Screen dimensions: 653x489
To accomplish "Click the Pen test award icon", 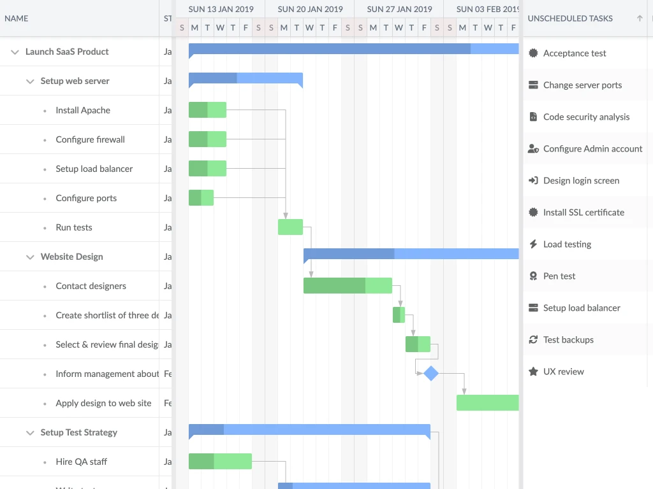I will 533,276.
